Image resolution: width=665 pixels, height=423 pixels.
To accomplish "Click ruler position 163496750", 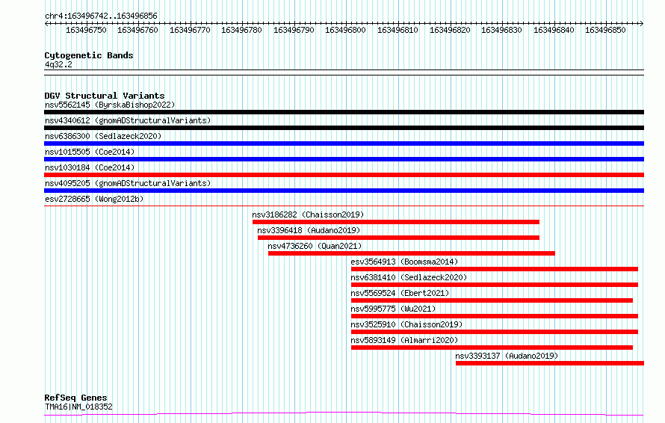I will coord(86,30).
